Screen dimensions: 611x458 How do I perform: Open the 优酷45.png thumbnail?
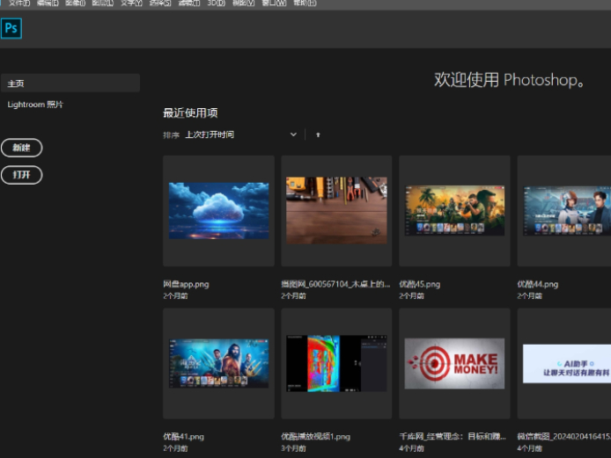pyautogui.click(x=455, y=211)
